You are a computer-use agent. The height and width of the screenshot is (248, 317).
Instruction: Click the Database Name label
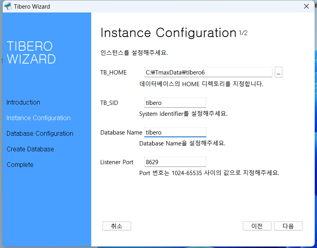coord(121,133)
